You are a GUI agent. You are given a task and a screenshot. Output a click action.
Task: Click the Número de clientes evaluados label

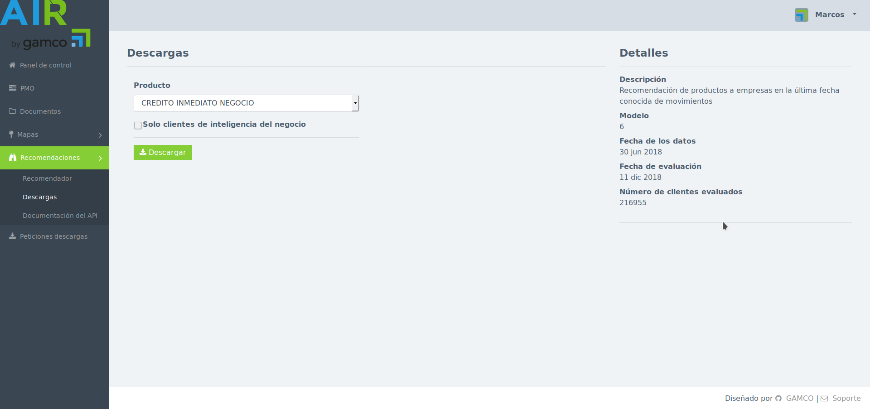pos(681,192)
